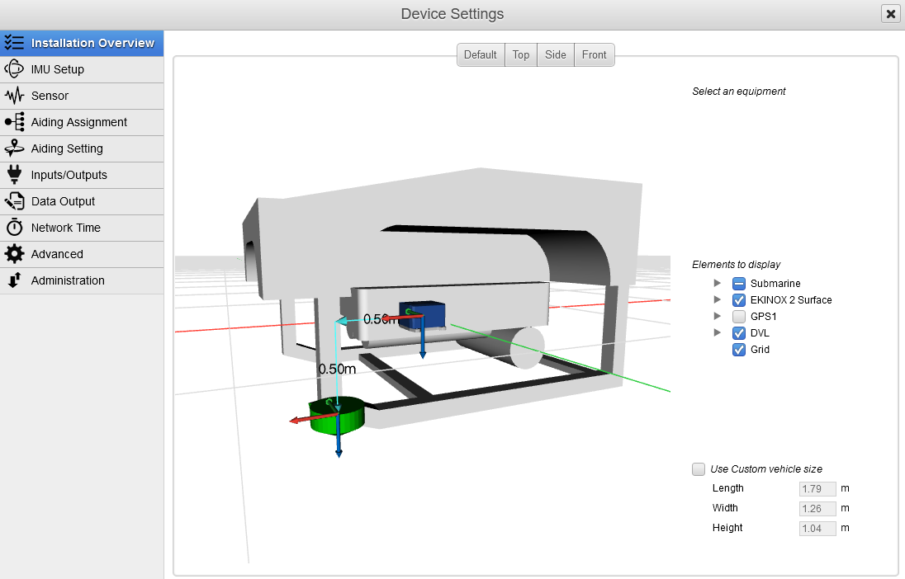The image size is (905, 579).
Task: Click the Inputs/Outputs plug icon
Action: coord(14,175)
